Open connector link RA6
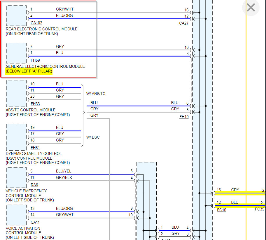 click(34, 185)
